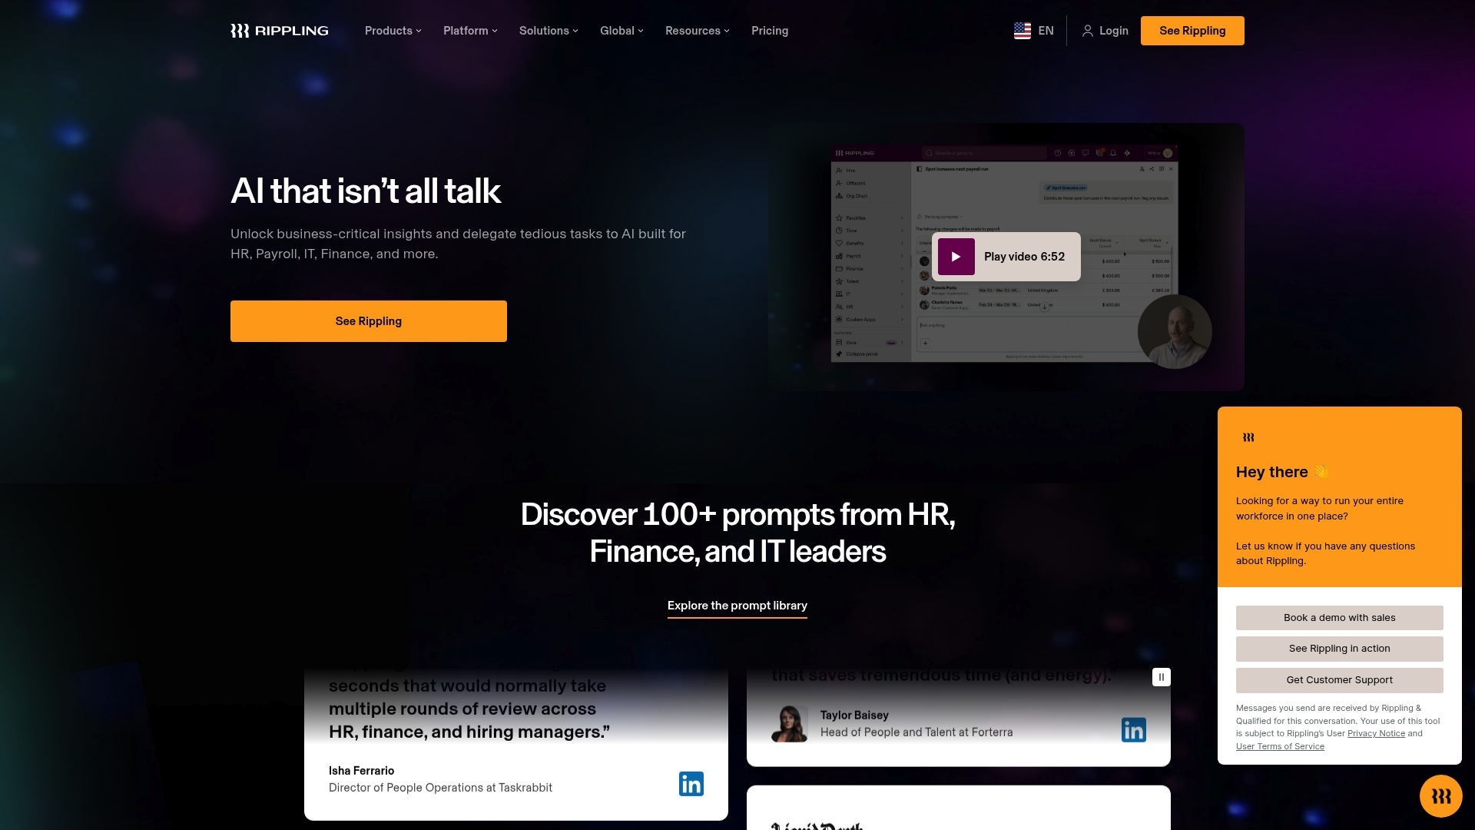Open the Products dropdown menu
Screen dimensions: 1475x830
tap(393, 31)
